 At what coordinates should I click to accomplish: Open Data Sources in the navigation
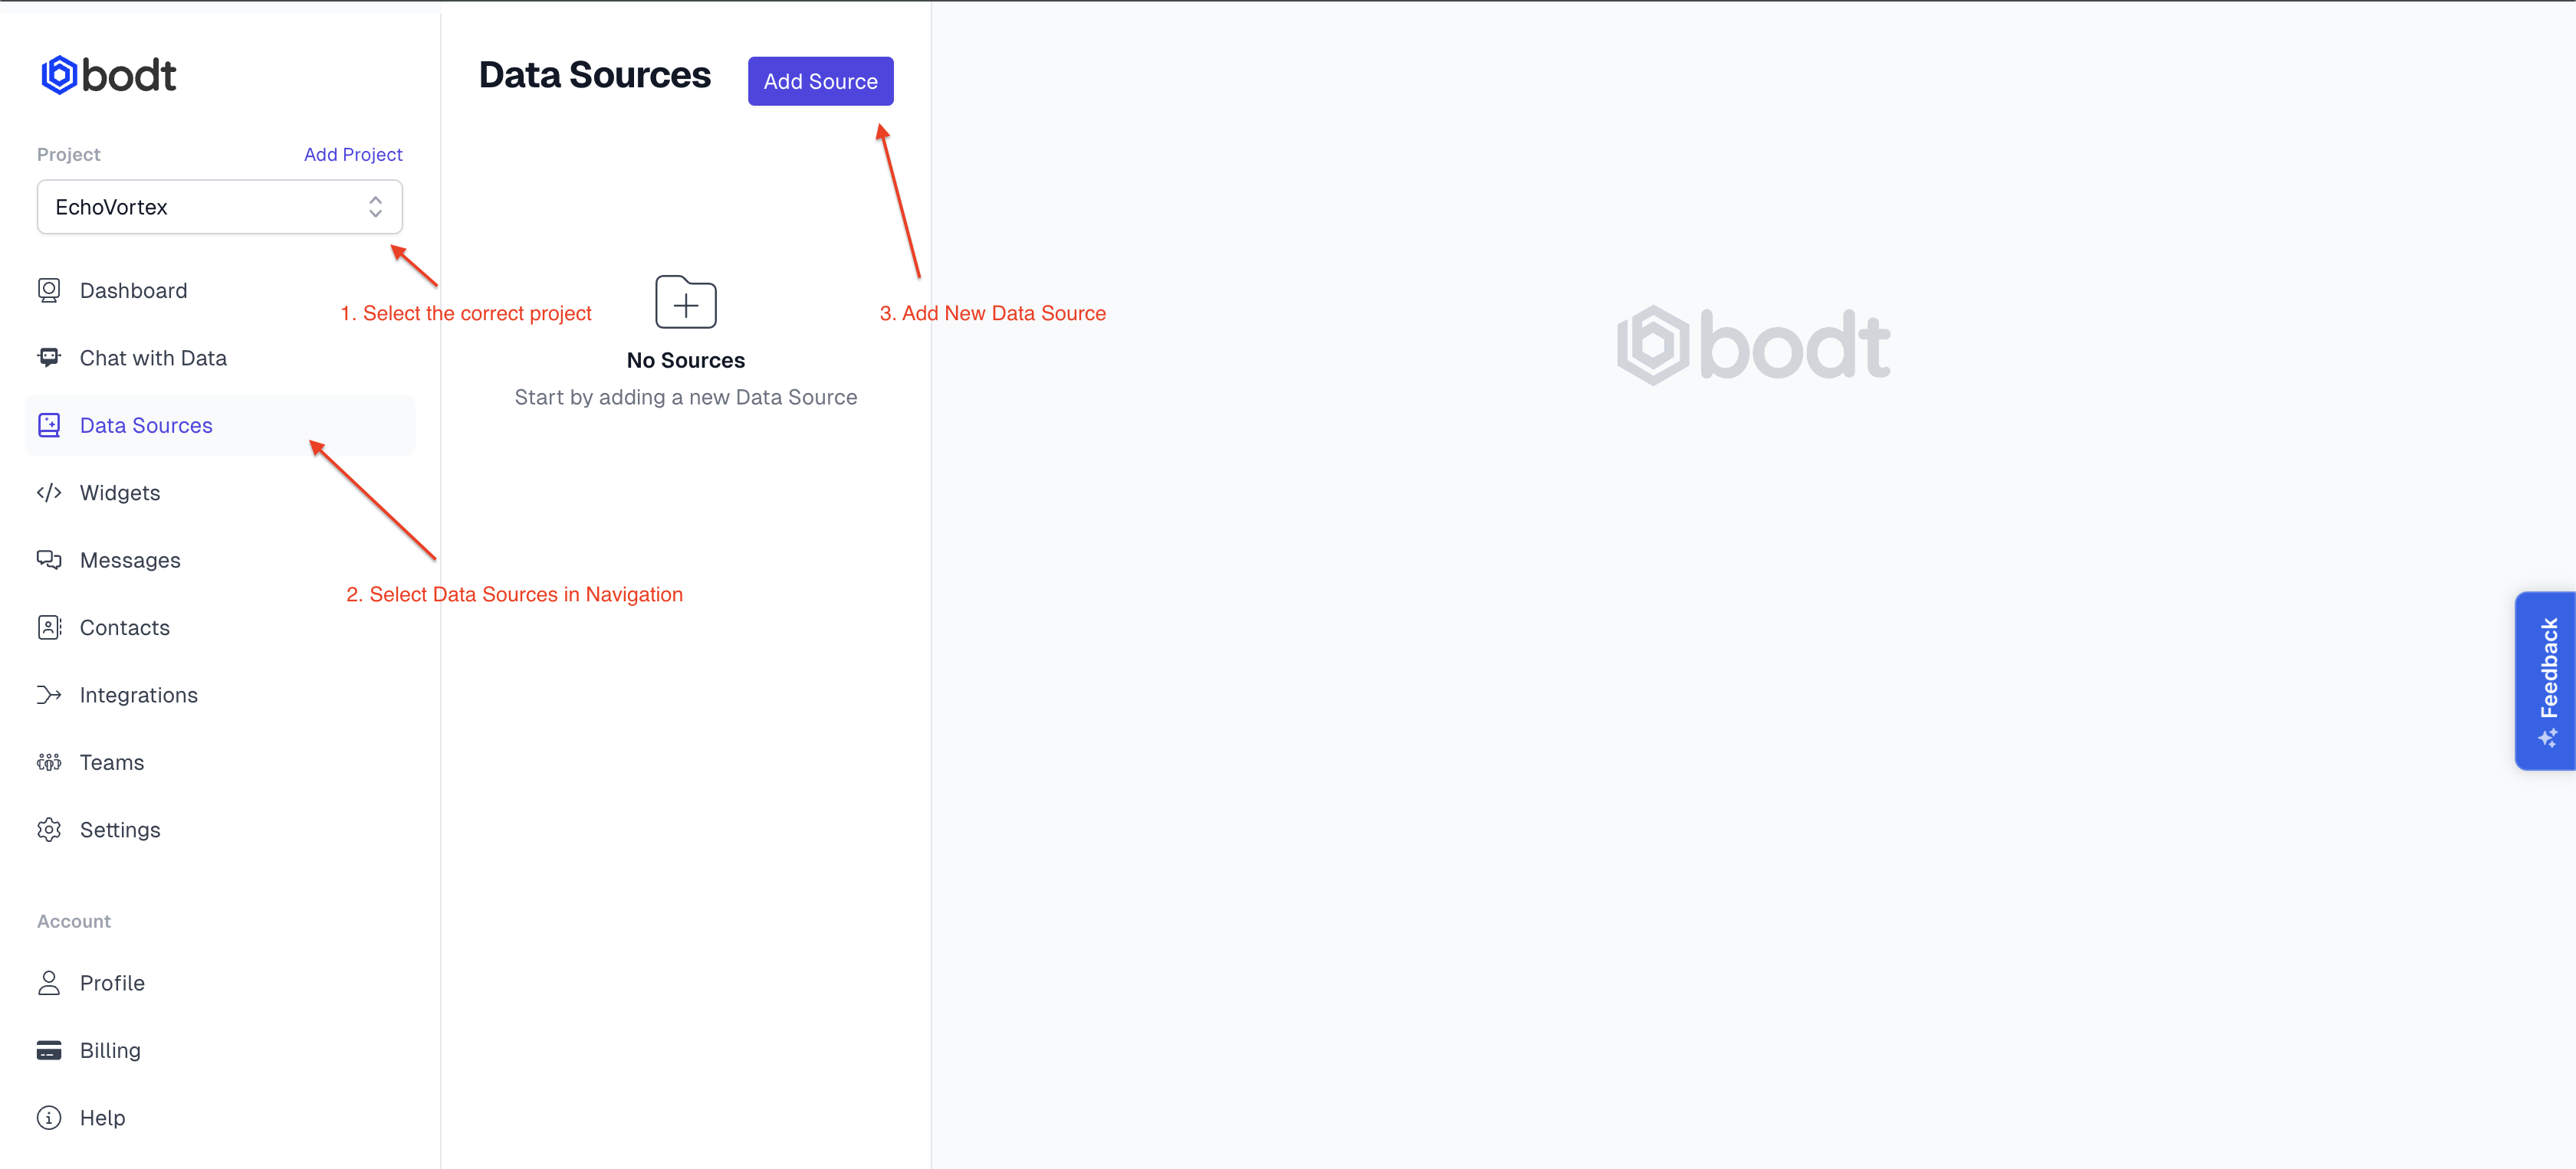pyautogui.click(x=146, y=426)
